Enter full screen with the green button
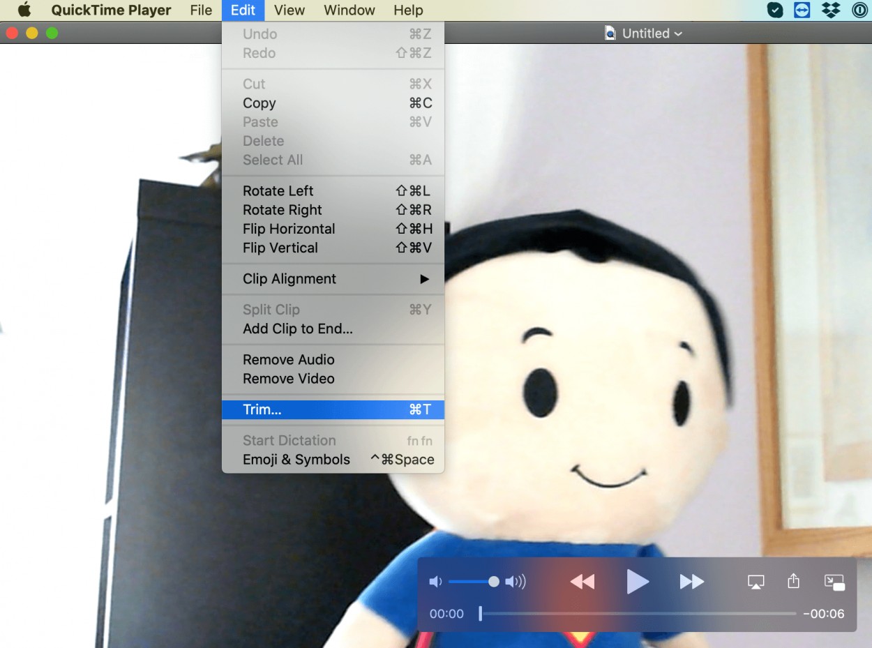Image resolution: width=872 pixels, height=648 pixels. coord(52,33)
